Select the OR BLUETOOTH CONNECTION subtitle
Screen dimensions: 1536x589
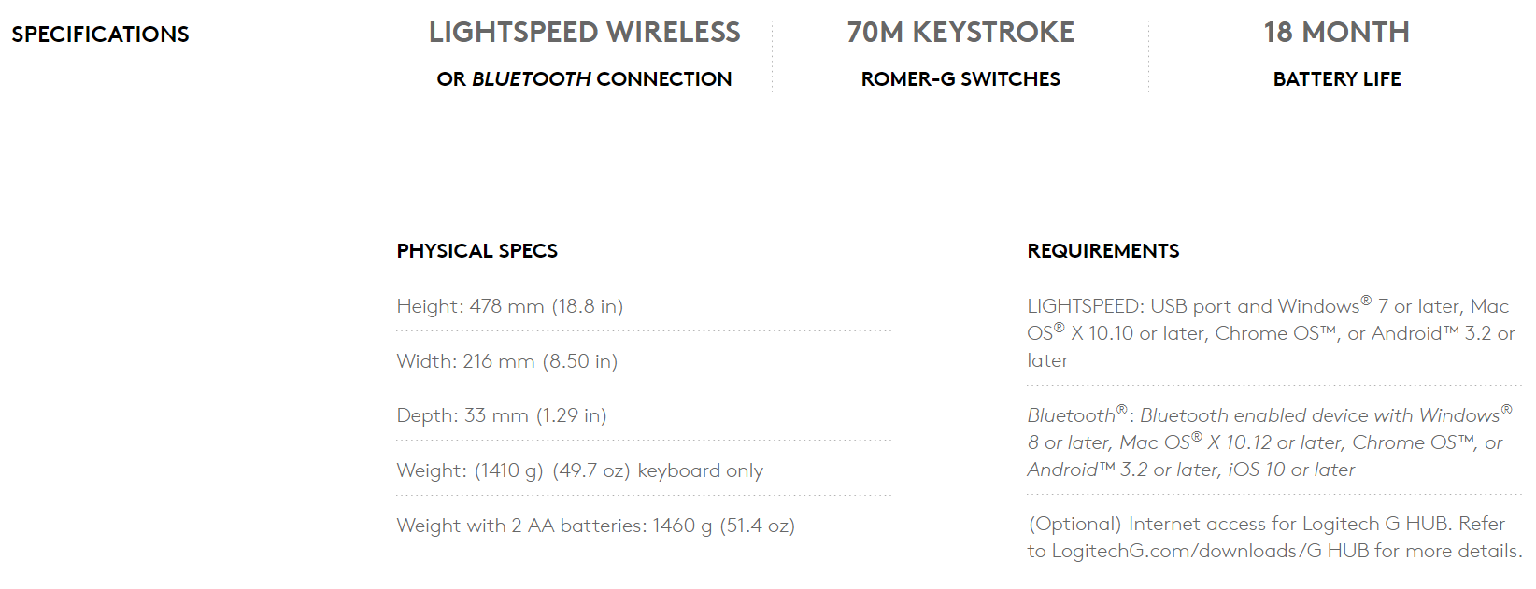584,79
